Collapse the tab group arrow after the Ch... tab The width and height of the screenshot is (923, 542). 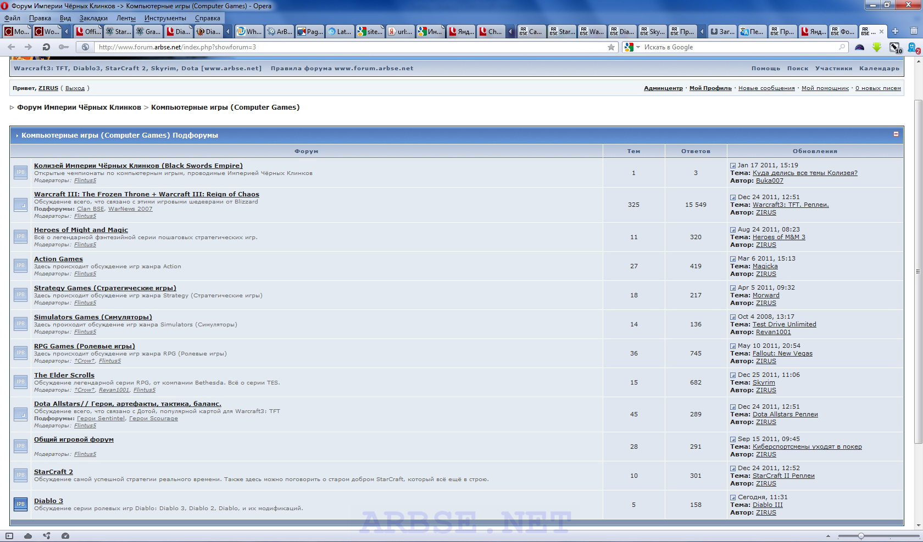click(510, 31)
